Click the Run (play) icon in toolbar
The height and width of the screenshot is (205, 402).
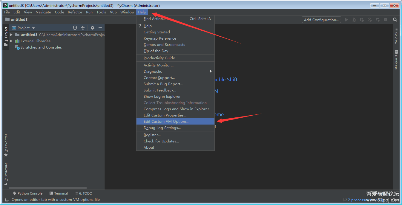[x=346, y=20]
